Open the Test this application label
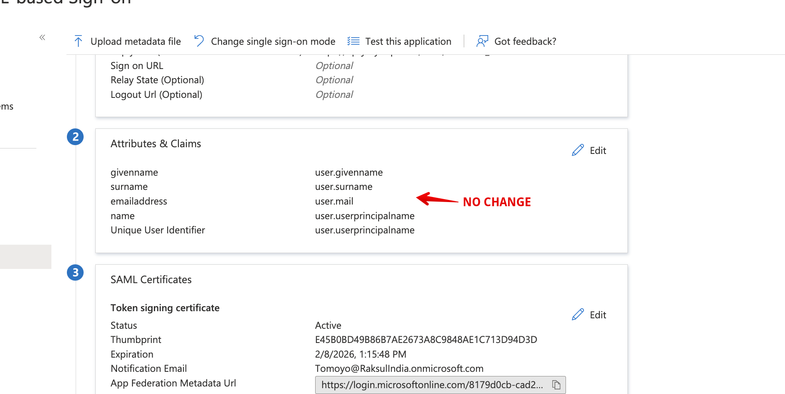 tap(408, 41)
